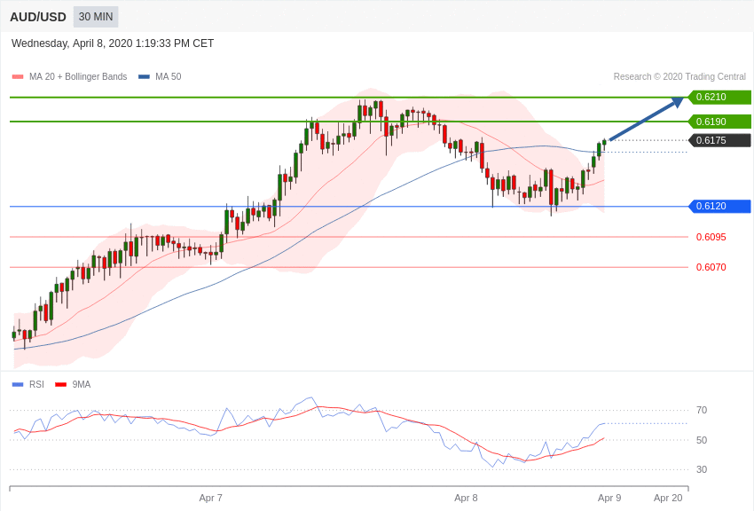The width and height of the screenshot is (754, 511).
Task: Click the 0.6175 current price tag
Action: 719,140
